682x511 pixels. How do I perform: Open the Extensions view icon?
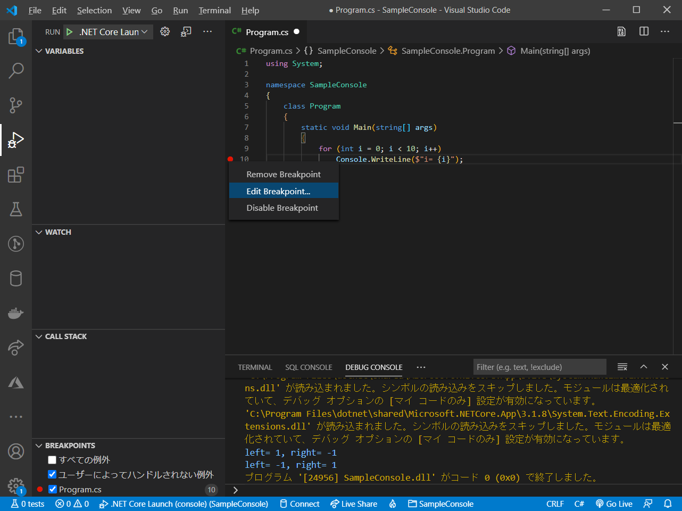(16, 175)
